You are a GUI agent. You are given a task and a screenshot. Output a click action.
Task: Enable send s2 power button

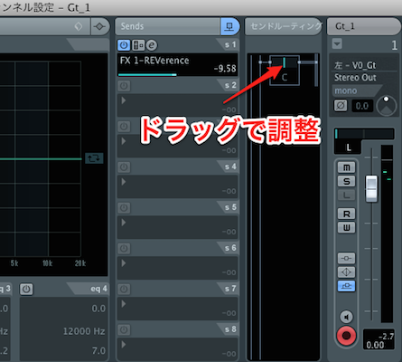(x=124, y=86)
